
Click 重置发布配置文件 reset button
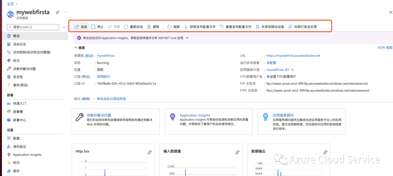coord(235,27)
